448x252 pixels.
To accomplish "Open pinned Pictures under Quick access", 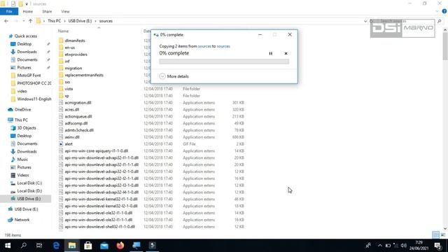I will [x=24, y=67].
